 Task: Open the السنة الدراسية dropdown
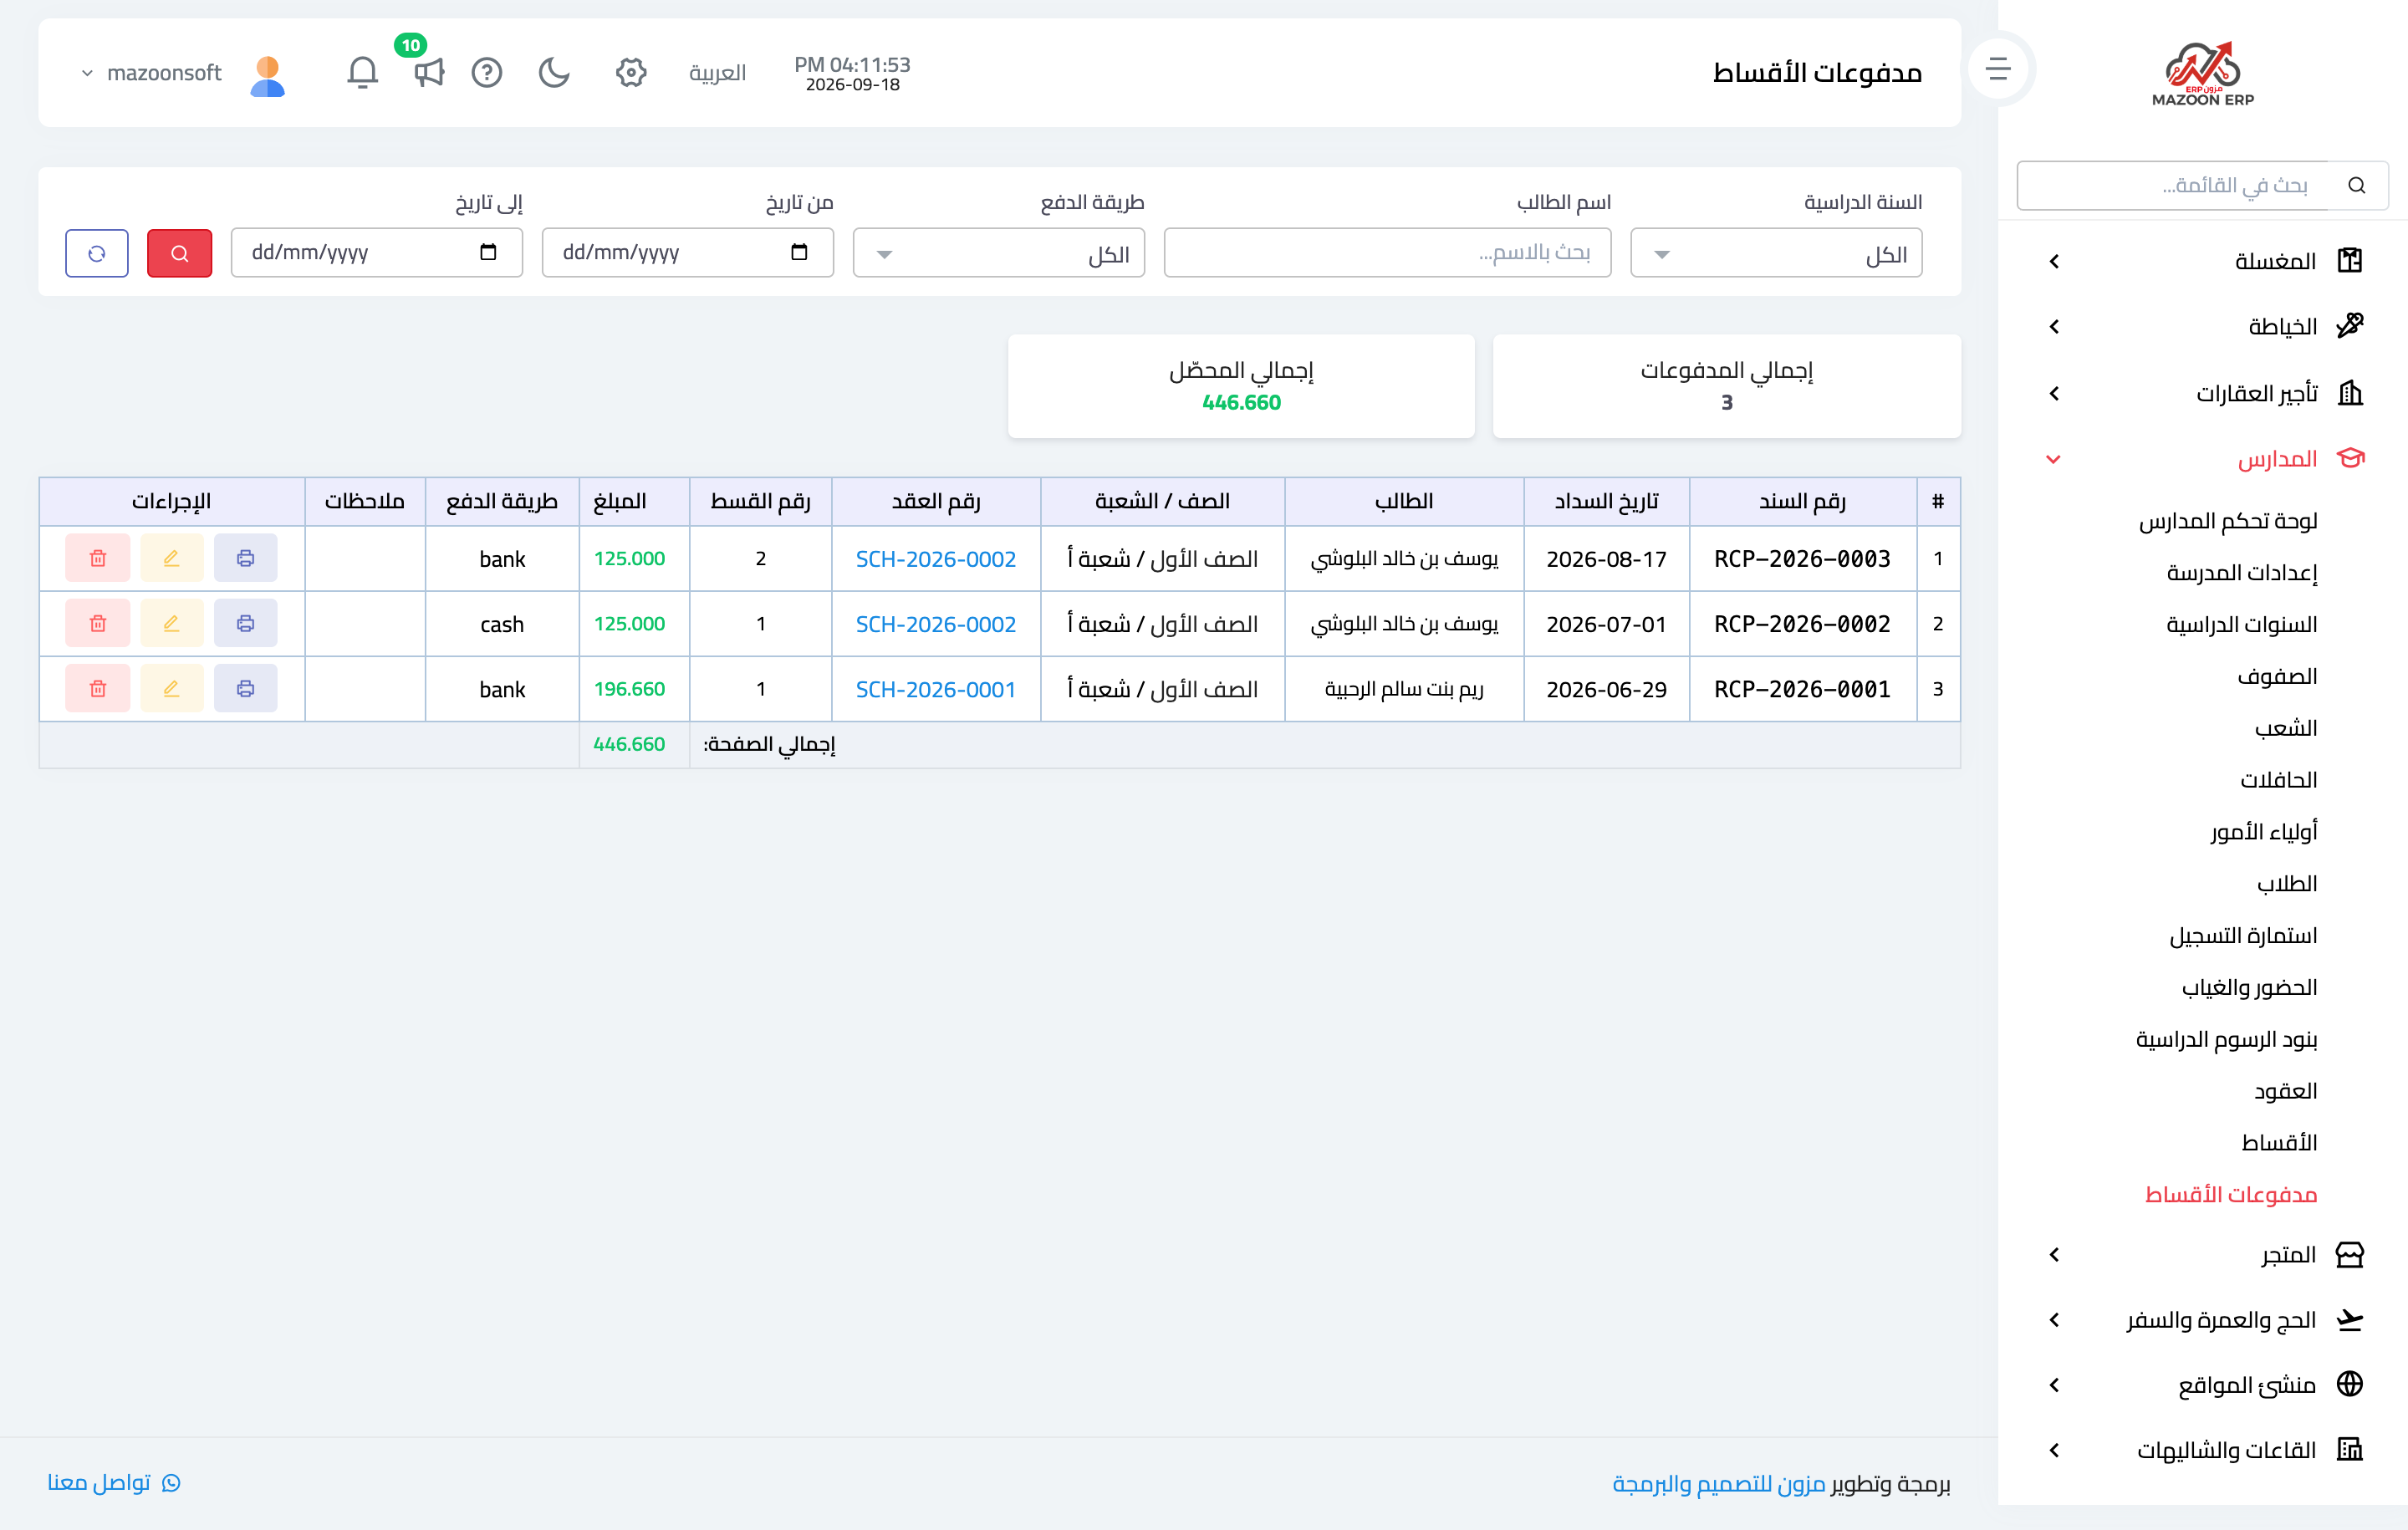pos(1776,253)
